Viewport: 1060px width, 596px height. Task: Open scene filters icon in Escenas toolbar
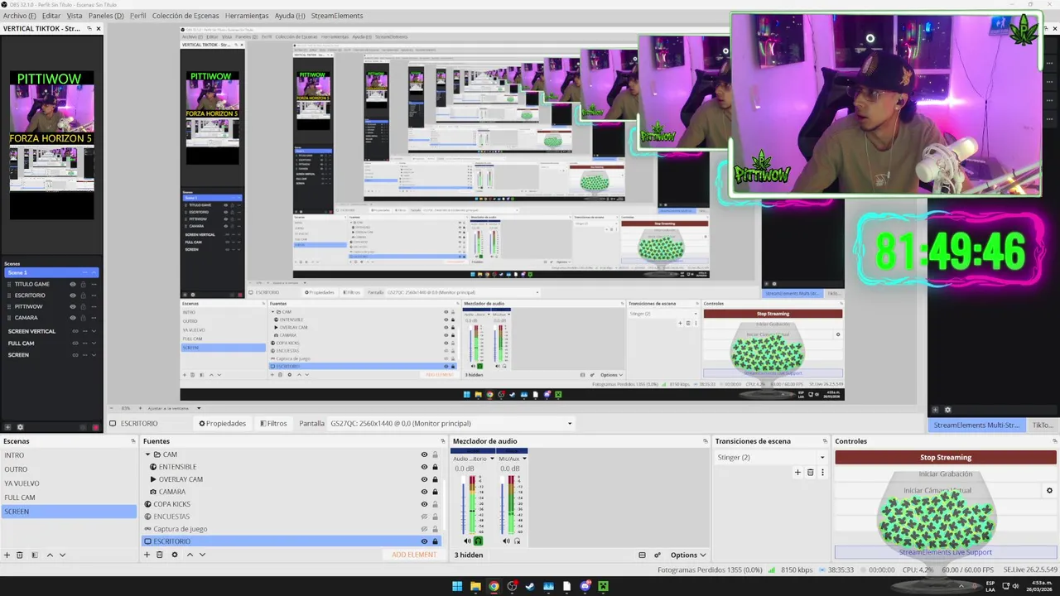(x=34, y=555)
